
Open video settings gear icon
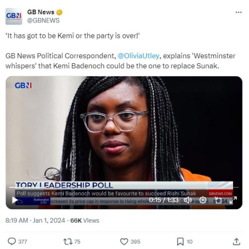(x=203, y=200)
